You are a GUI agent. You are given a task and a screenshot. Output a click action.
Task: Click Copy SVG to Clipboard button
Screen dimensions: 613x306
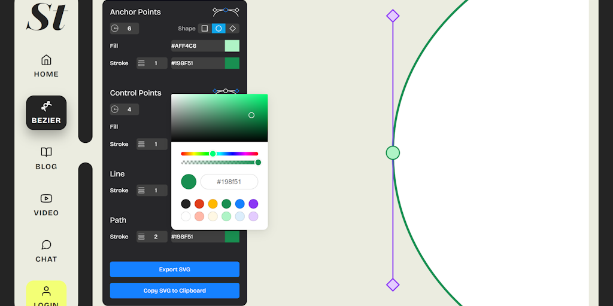click(175, 291)
